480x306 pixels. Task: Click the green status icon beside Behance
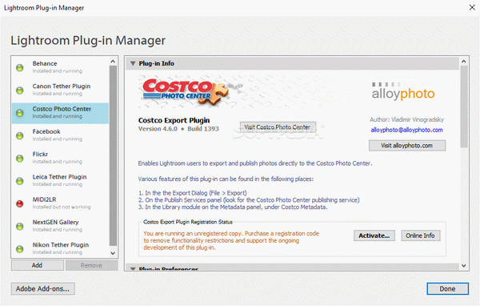point(19,68)
